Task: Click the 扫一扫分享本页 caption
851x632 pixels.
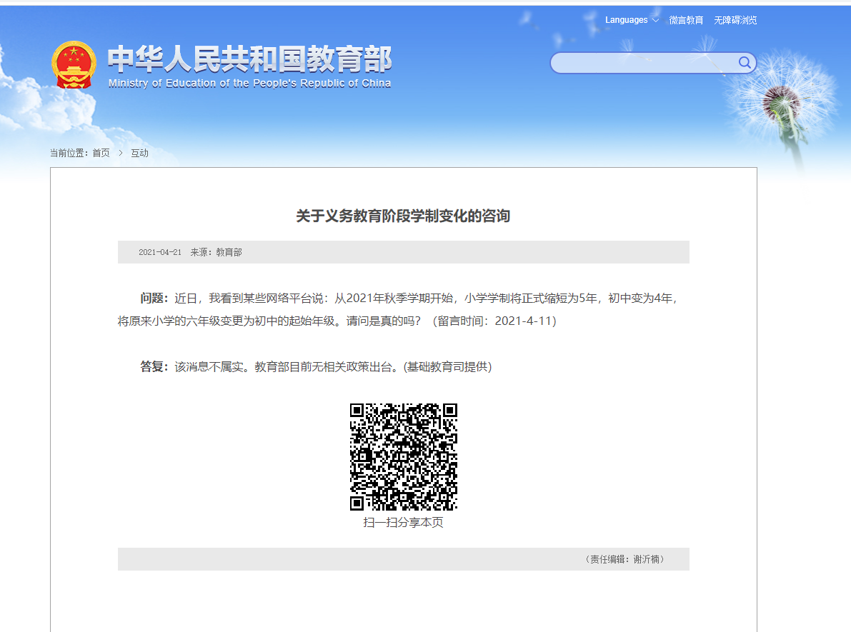Action: (x=403, y=523)
